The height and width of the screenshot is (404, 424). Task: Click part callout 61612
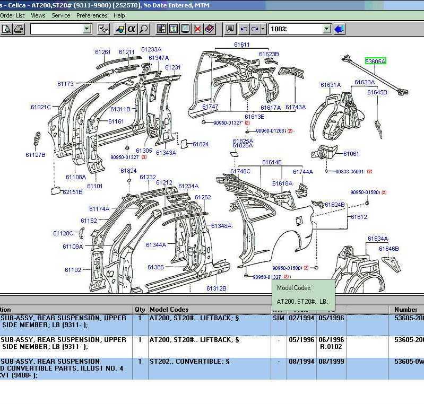click(x=359, y=217)
